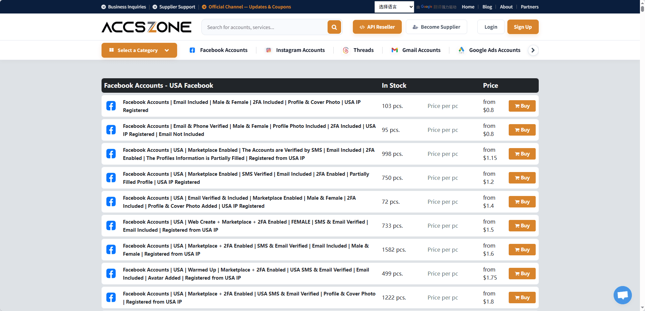Click the Threads icon in category bar

pyautogui.click(x=346, y=50)
